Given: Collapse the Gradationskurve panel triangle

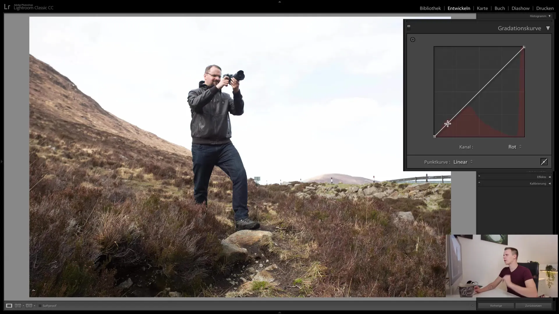Looking at the screenshot, I should [548, 28].
